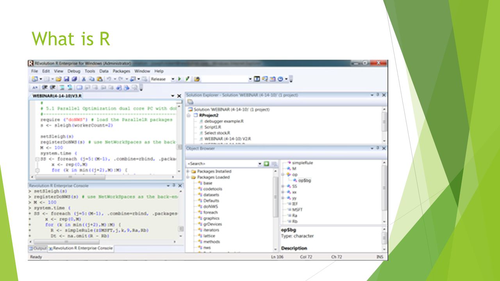Select the foreach package in list

point(210,212)
